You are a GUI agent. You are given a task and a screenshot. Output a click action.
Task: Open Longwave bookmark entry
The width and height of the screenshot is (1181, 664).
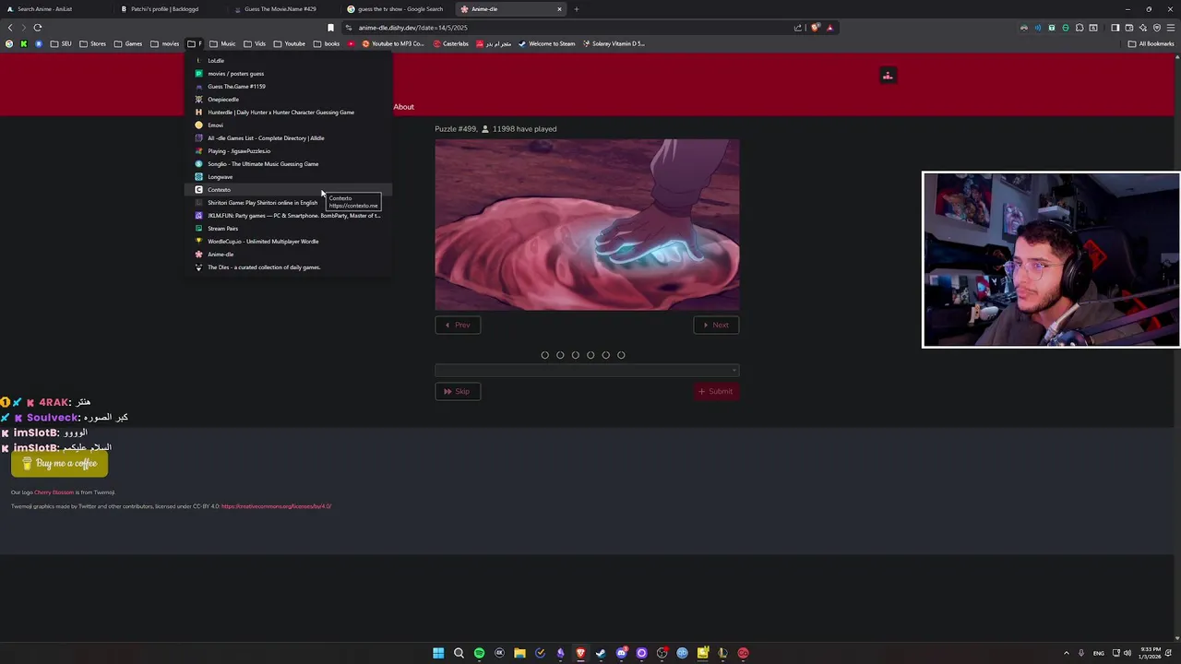coord(288,177)
